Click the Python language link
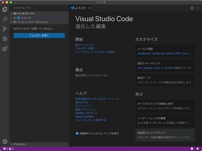 (x=170, y=53)
